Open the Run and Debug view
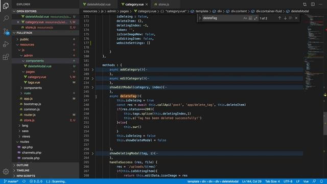Image resolution: width=327 pixels, height=184 pixels. pos(6,44)
